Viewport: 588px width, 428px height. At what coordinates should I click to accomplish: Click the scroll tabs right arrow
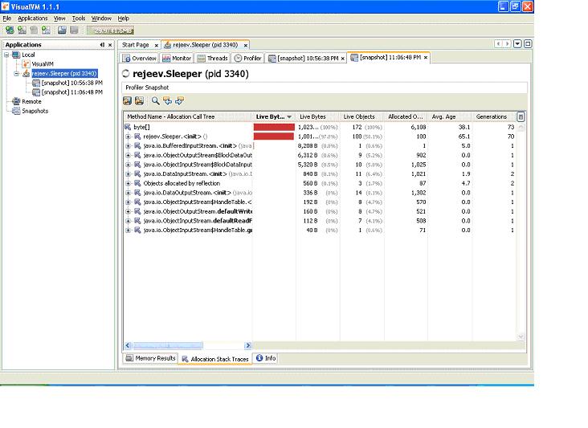[507, 44]
